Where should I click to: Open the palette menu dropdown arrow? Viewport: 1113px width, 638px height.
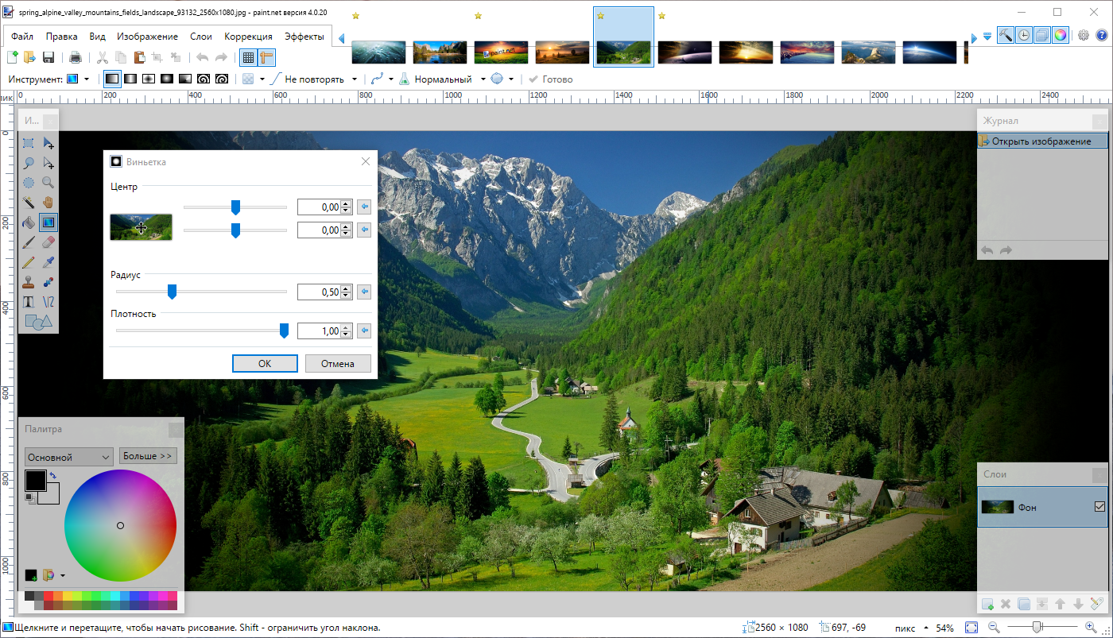click(63, 575)
